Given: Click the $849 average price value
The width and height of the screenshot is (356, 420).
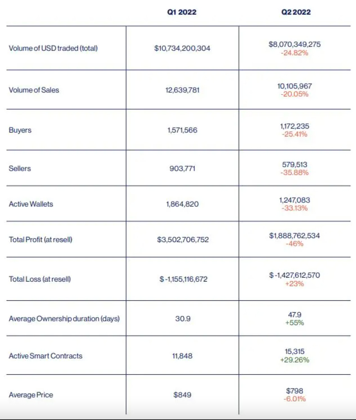Looking at the screenshot, I should [182, 395].
